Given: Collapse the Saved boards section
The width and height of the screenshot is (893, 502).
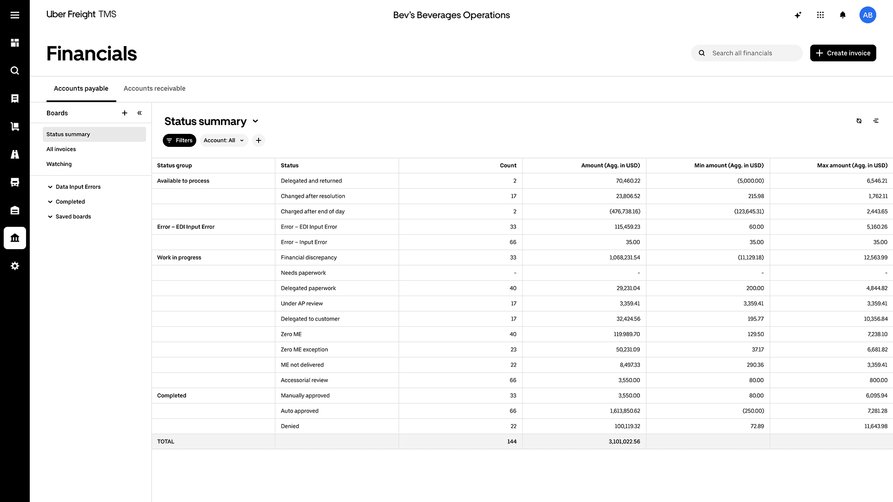Looking at the screenshot, I should tap(50, 216).
